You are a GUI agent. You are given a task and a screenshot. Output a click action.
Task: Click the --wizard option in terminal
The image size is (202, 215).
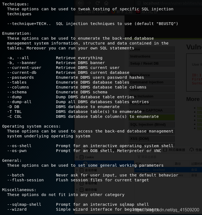[17, 209]
